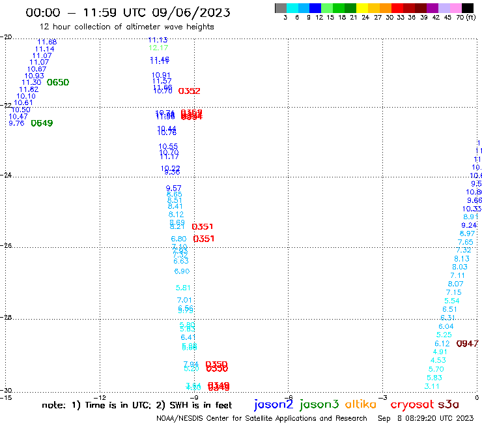Click the 6.80 wave height value
The image size is (482, 424).
pos(179,239)
